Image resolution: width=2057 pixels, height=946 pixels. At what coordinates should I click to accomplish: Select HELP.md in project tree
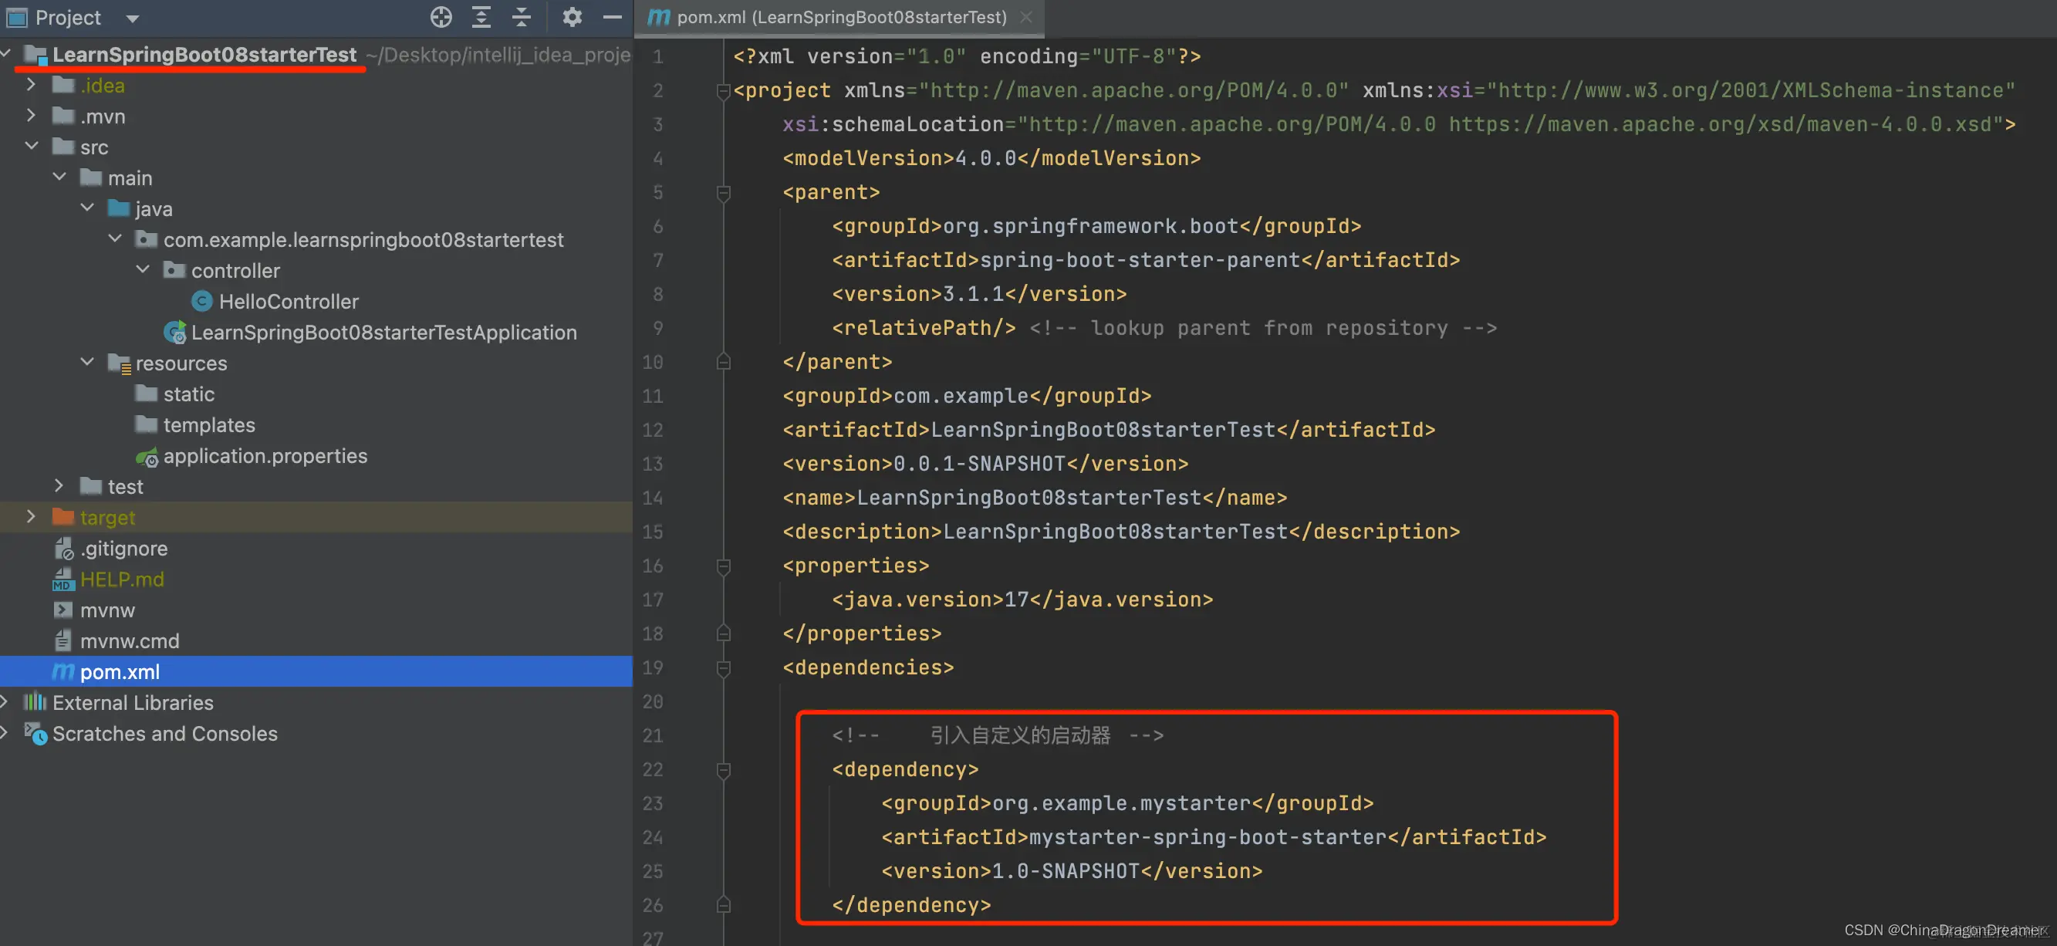[x=121, y=579]
